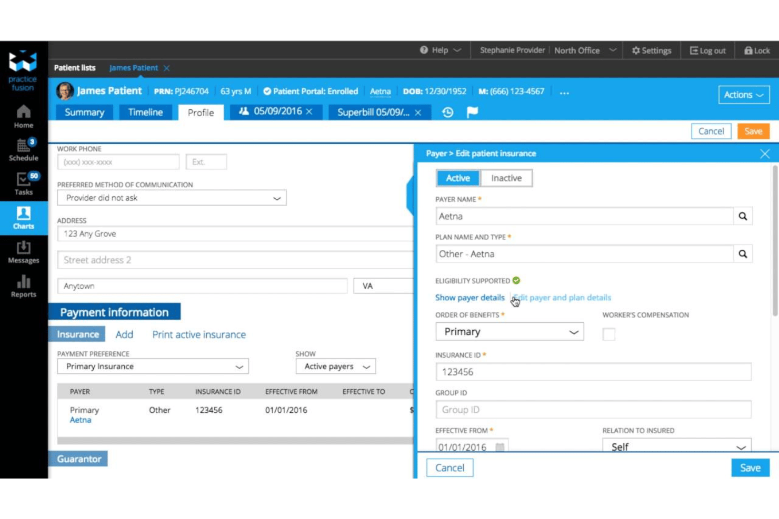Open the Show Active payers dropdown
The image size is (779, 519).
coord(336,367)
